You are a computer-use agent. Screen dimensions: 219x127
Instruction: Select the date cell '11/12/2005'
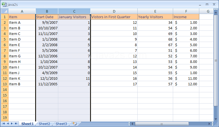47,84
